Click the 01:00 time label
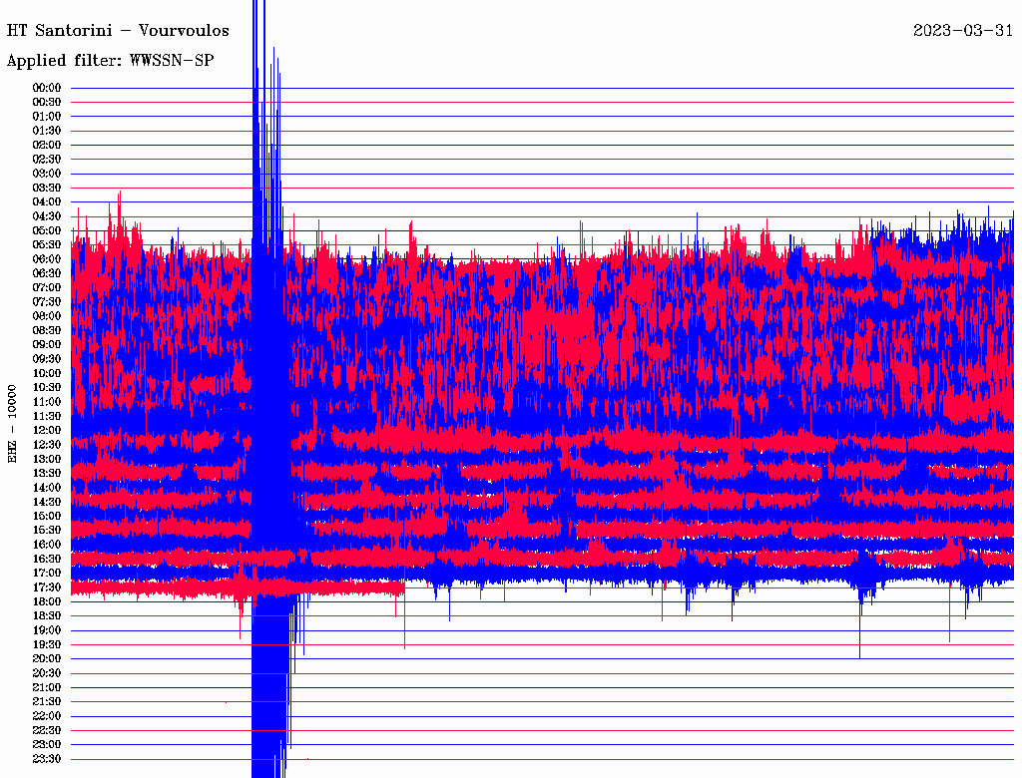Image resolution: width=1022 pixels, height=778 pixels. 47,116
